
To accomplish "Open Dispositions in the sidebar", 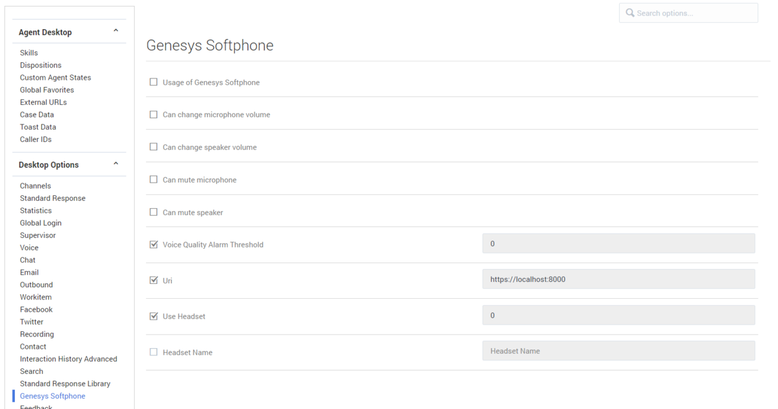I will tap(41, 65).
